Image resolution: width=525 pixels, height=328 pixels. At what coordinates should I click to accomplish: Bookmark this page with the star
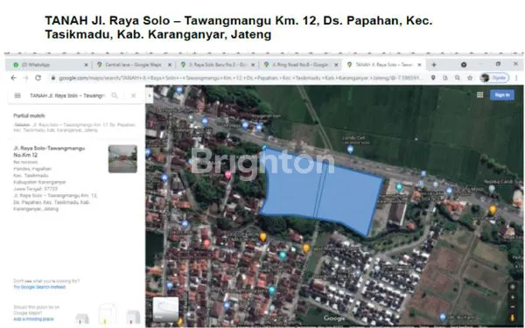pyautogui.click(x=470, y=78)
